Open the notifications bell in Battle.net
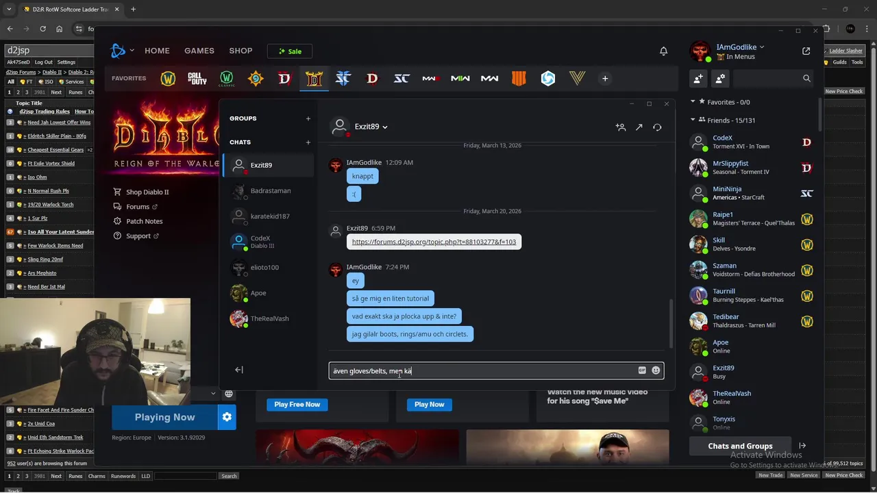877x493 pixels. click(663, 51)
